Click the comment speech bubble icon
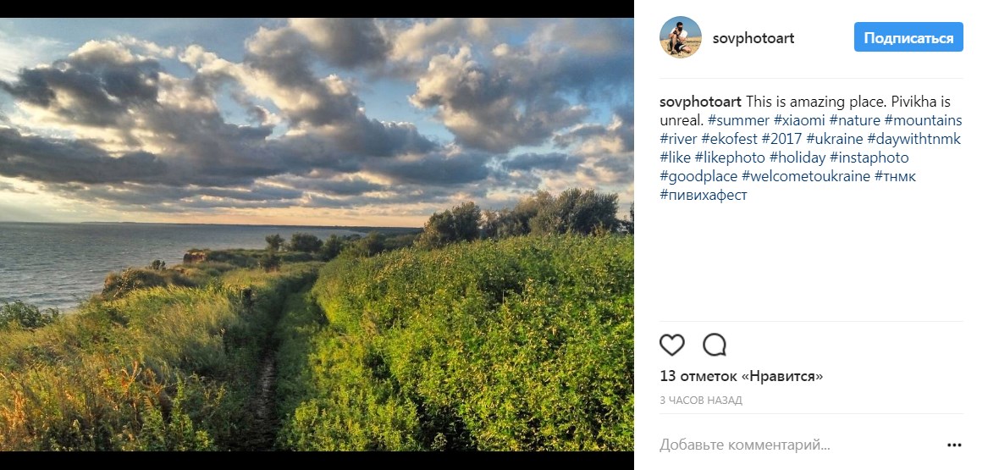This screenshot has height=470, width=988. coord(715,345)
